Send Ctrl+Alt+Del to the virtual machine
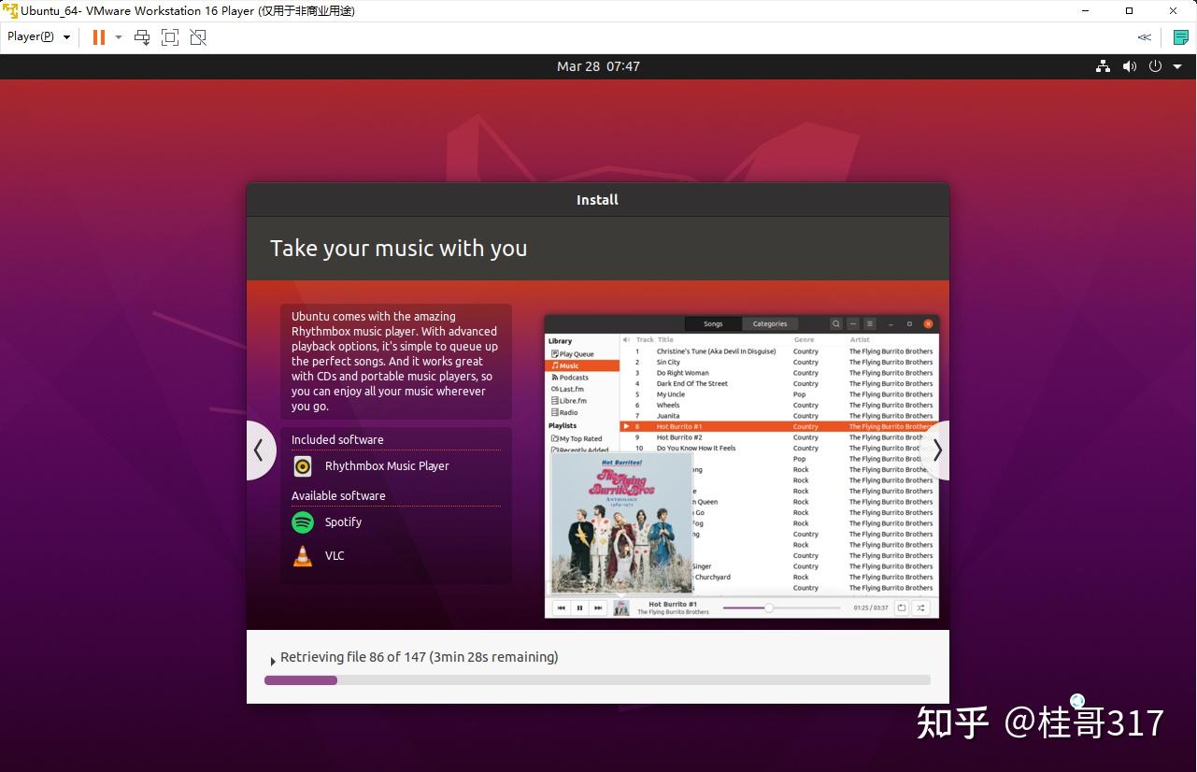 (142, 37)
